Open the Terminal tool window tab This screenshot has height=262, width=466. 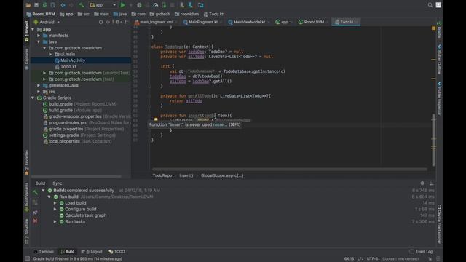click(x=44, y=252)
